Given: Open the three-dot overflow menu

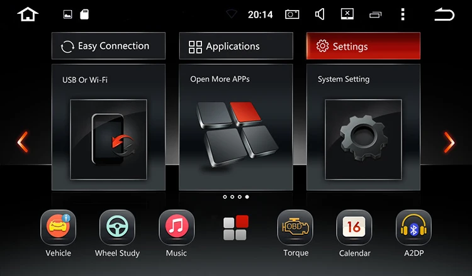Looking at the screenshot, I should (403, 14).
